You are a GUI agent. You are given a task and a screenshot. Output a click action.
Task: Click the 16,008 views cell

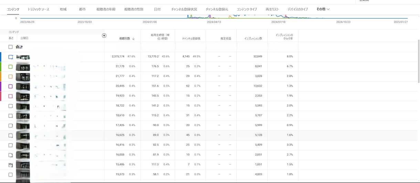pyautogui.click(x=120, y=155)
